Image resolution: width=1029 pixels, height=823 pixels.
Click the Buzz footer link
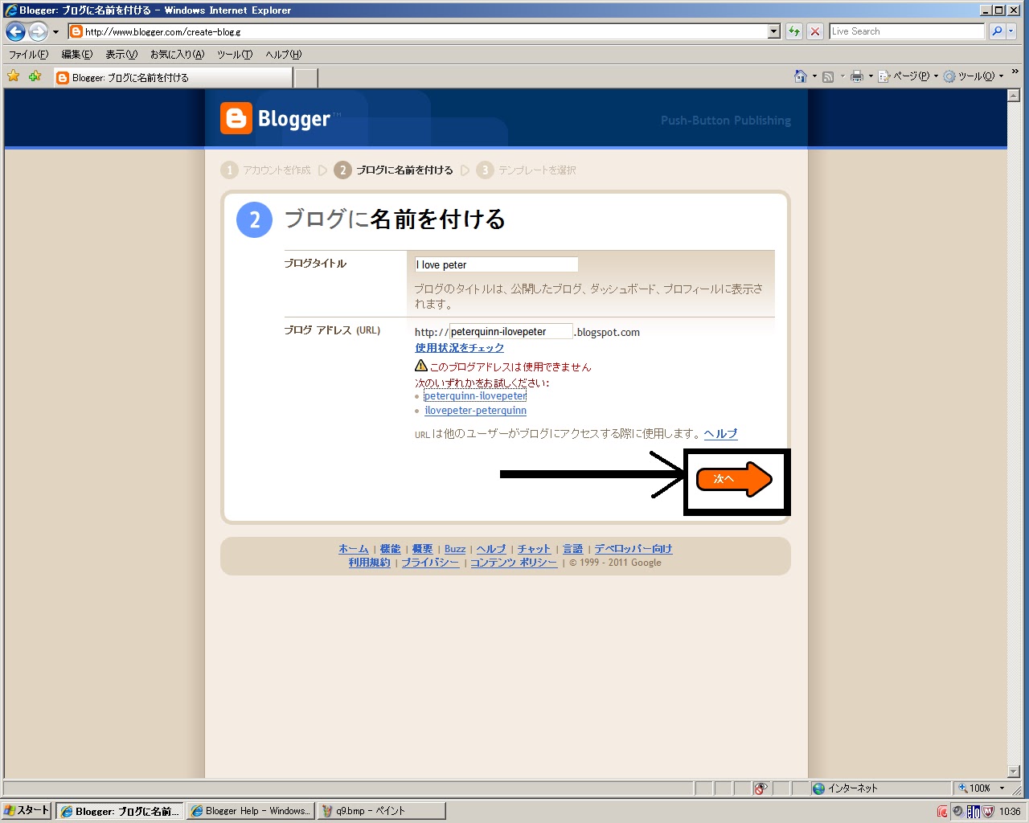pyautogui.click(x=455, y=549)
